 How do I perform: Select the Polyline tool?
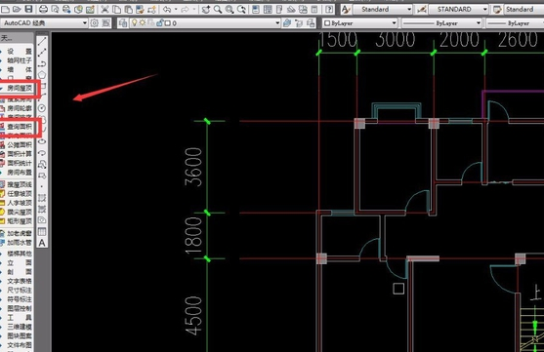tap(42, 63)
